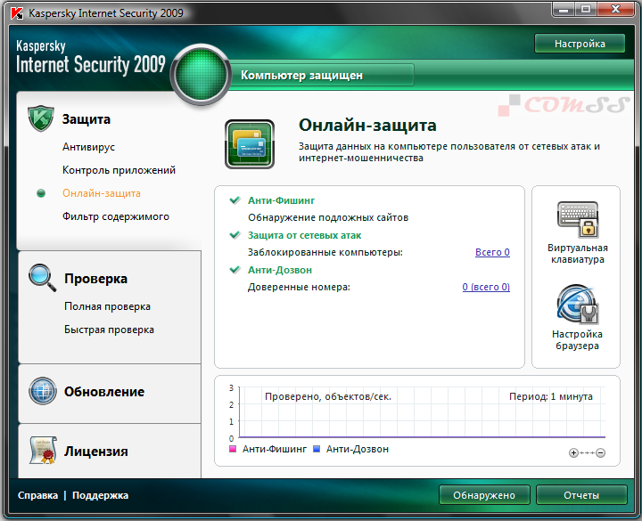Click the Онлайн-защита heading
Viewport: 642px width, 521px height.
point(367,125)
